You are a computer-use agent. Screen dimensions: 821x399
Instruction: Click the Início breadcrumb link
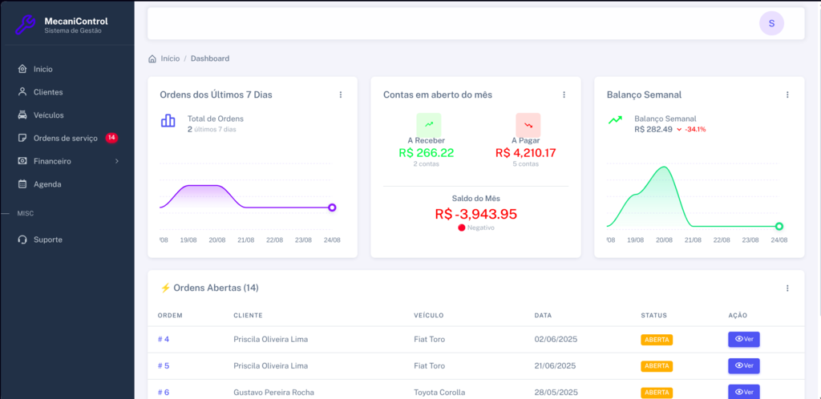point(170,58)
